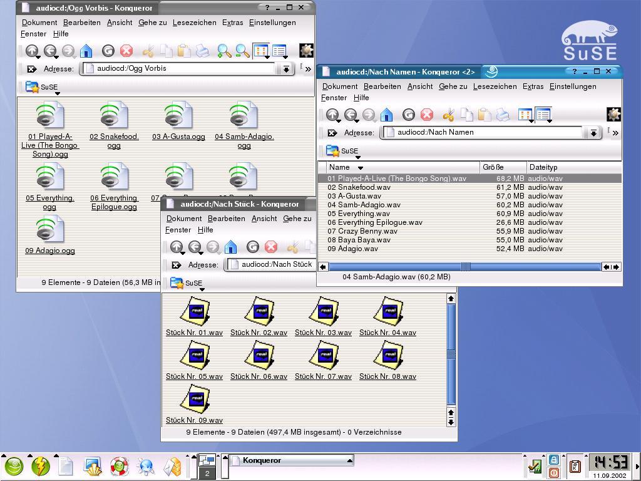The height and width of the screenshot is (481, 641).
Task: Click address field showing audiocd:/Ogg Vorbis
Action: 180,68
